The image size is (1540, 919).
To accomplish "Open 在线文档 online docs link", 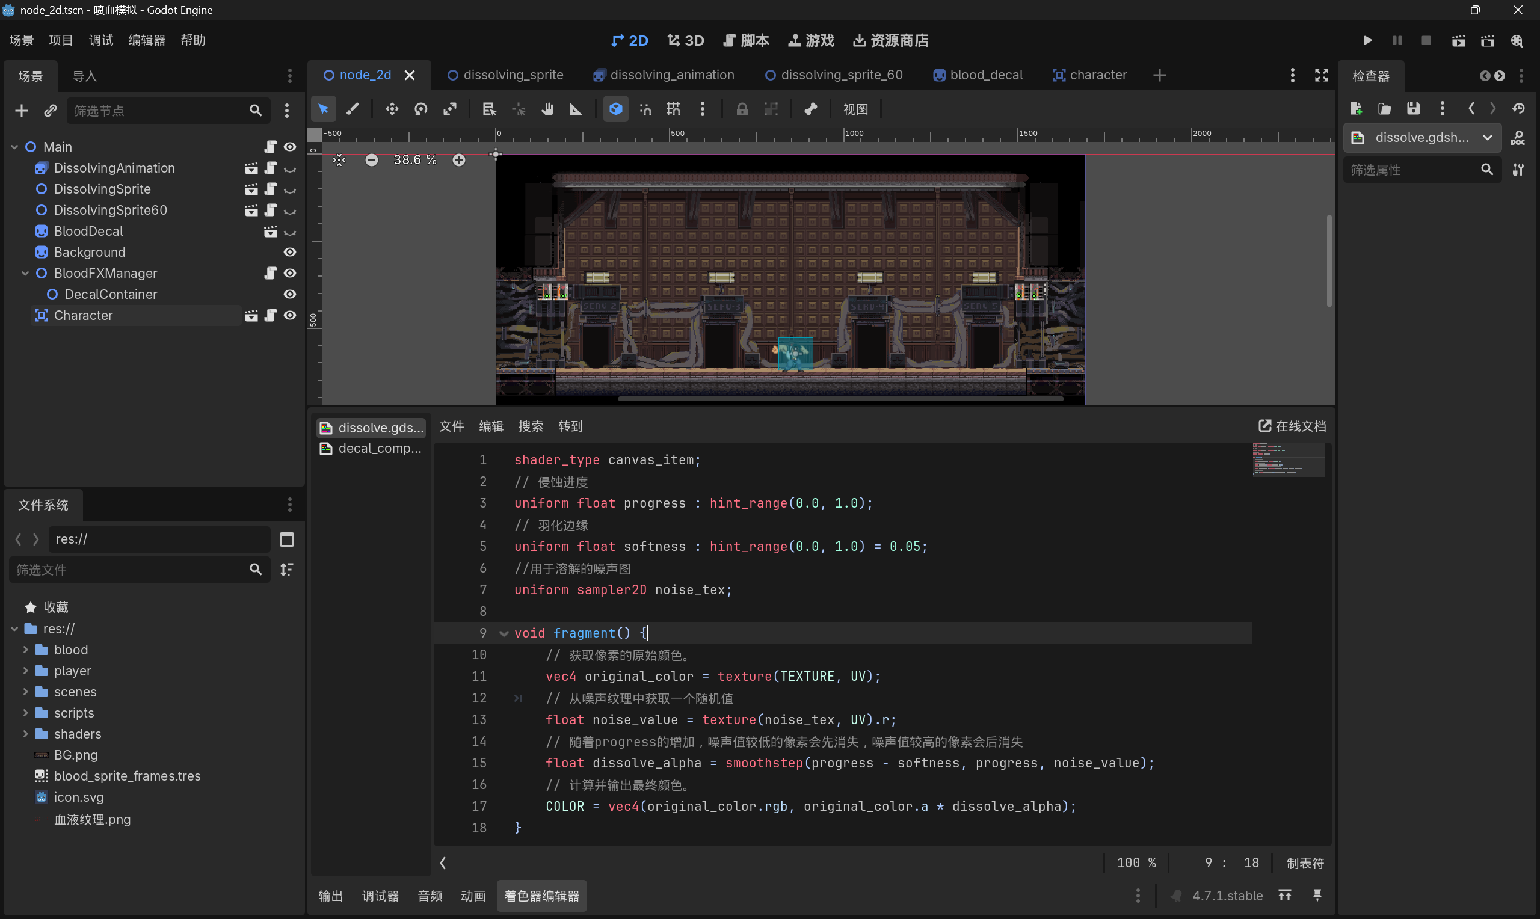I will 1292,426.
